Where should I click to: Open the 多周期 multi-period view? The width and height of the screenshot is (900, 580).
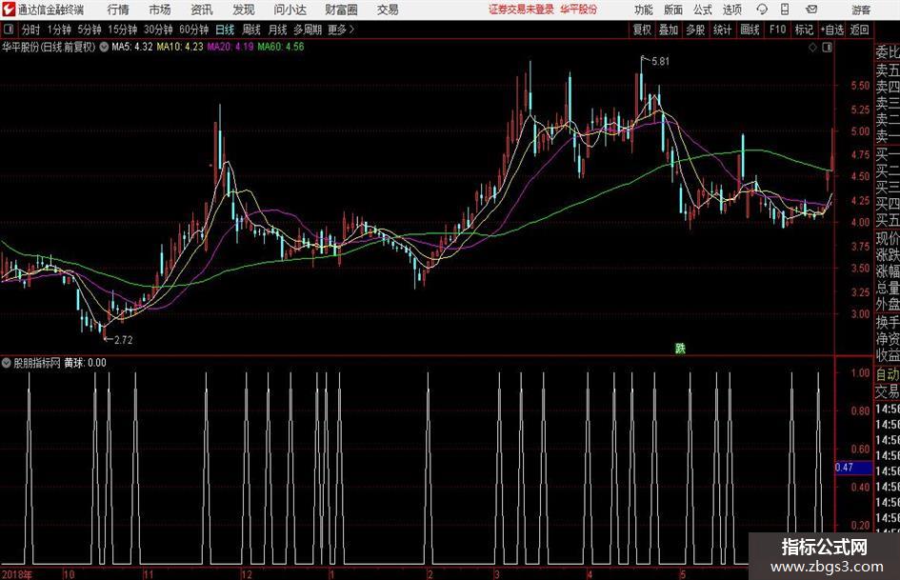(x=308, y=30)
